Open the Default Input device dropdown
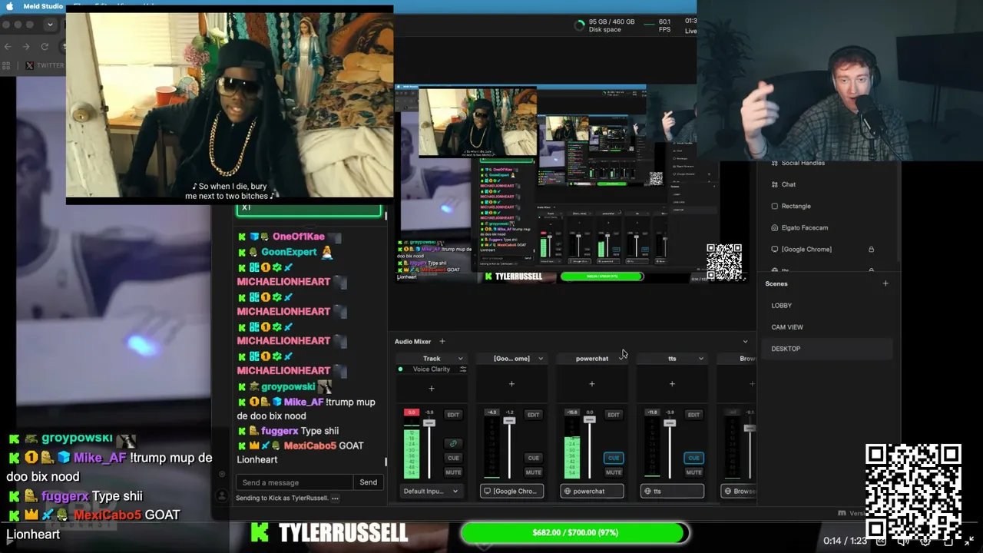This screenshot has height=553, width=983. 431,491
